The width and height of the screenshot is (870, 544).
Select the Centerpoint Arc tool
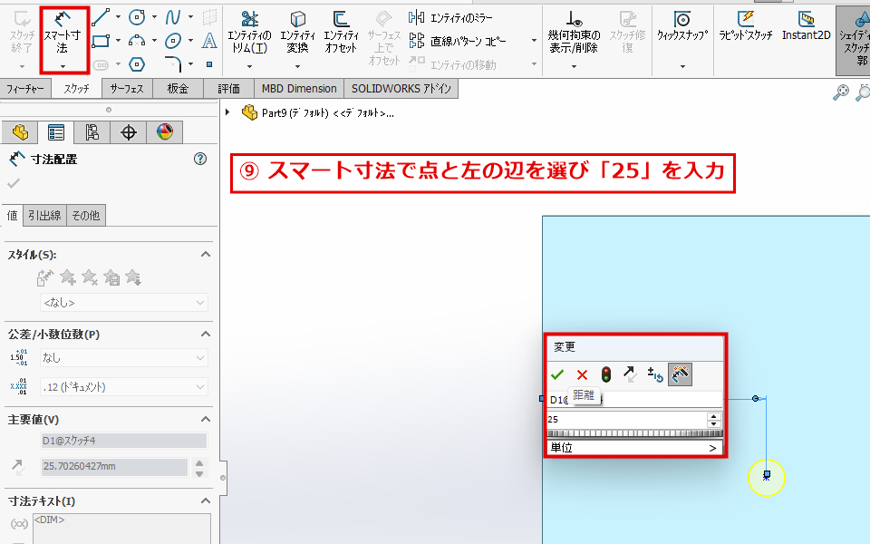click(137, 41)
